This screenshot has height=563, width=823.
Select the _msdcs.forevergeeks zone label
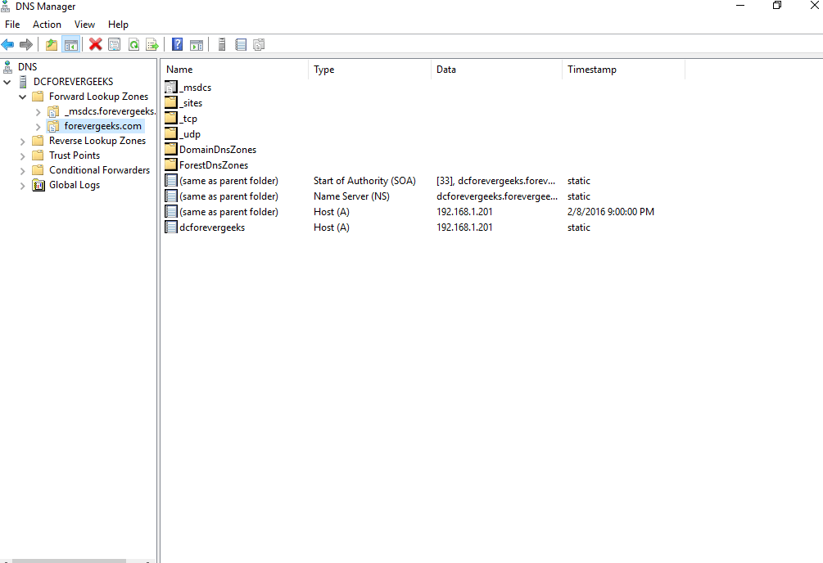point(110,111)
